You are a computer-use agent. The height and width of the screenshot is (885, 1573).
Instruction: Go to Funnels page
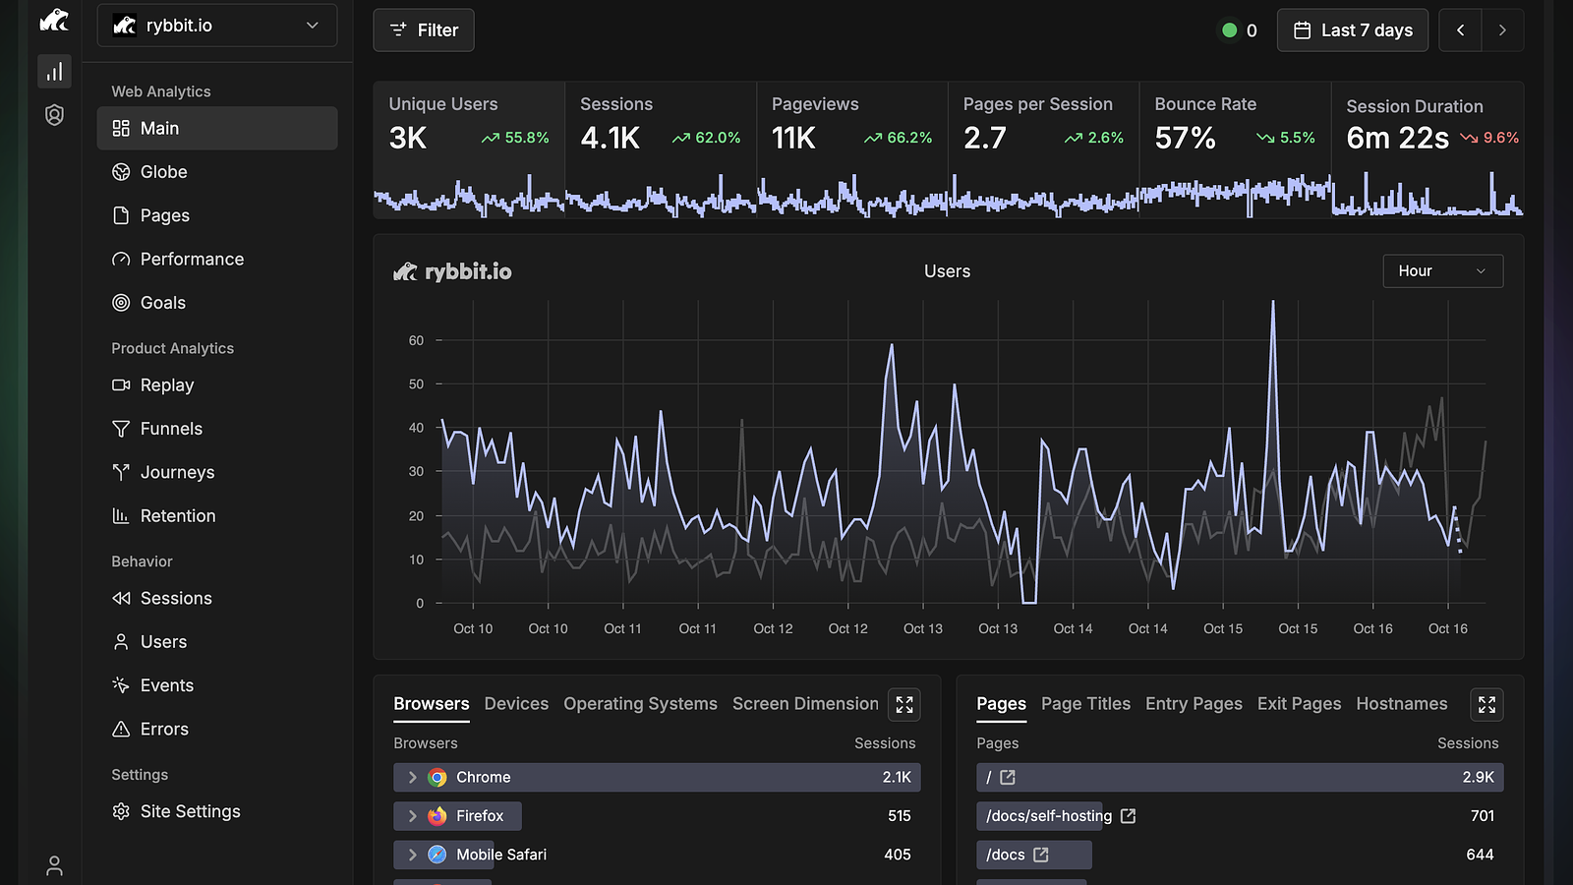(216, 429)
